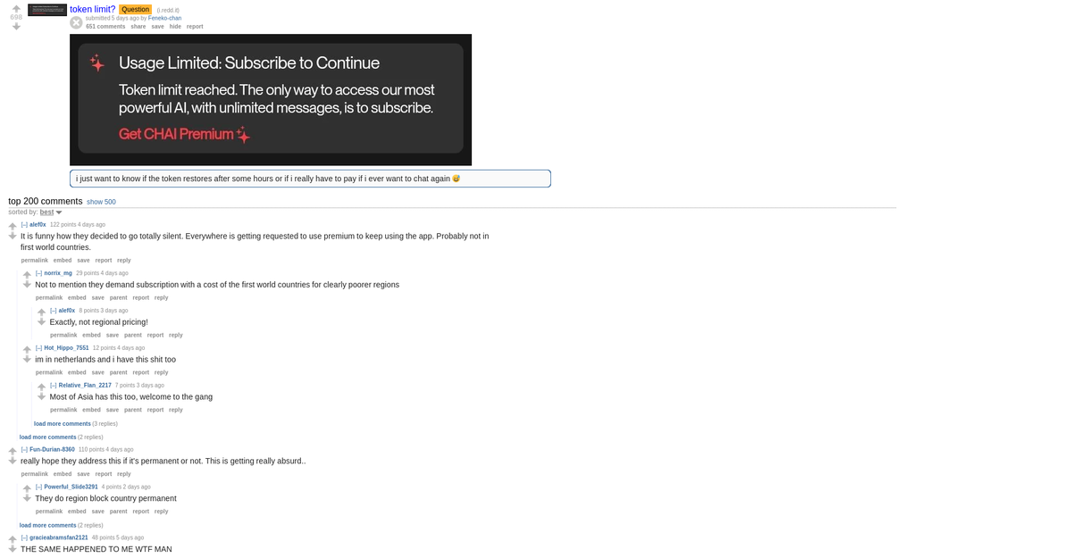
Task: Click the post thumbnail image
Action: 46,10
